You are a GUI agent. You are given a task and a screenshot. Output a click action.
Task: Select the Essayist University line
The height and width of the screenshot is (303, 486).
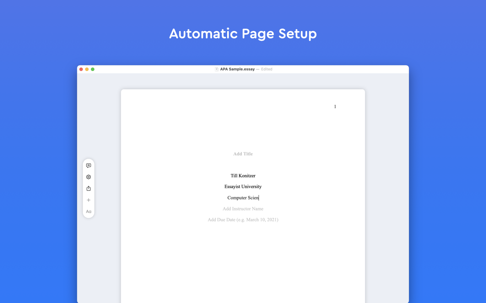pos(243,187)
